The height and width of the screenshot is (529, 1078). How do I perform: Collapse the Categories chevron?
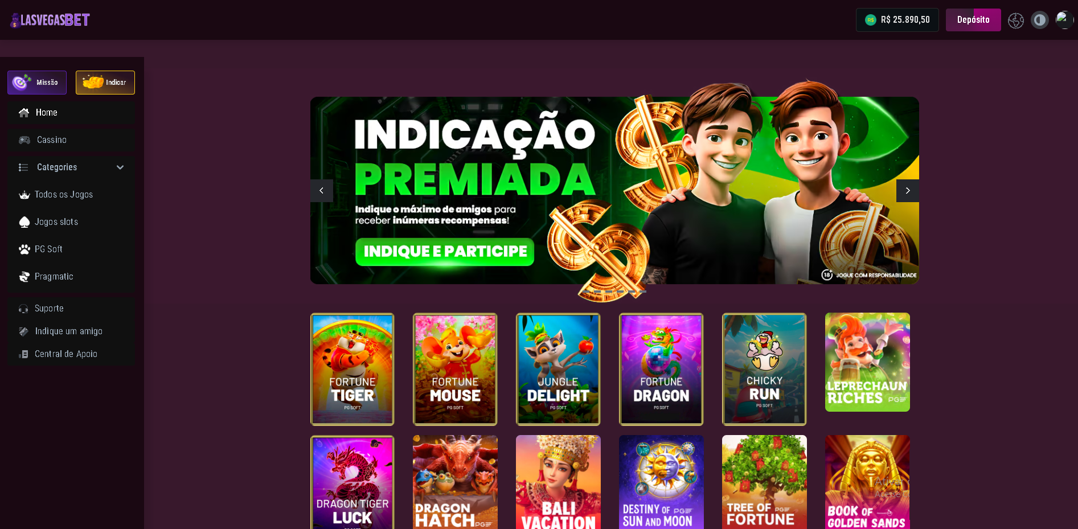[x=120, y=167]
